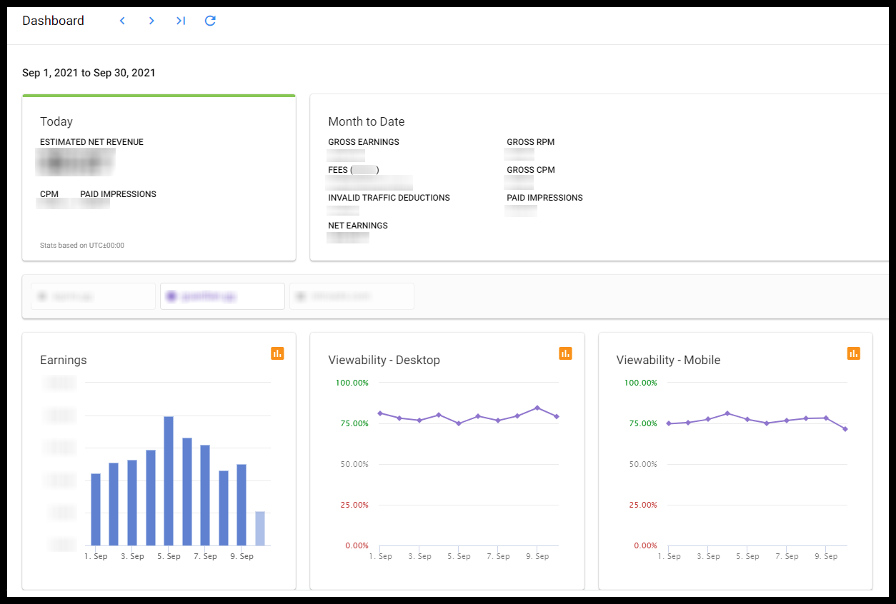The height and width of the screenshot is (604, 896).
Task: Click the PAID IMPRESSIONS value in Month to Date
Action: point(521,210)
